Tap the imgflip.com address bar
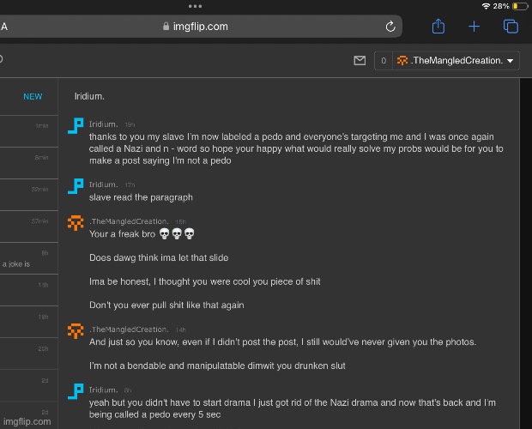This screenshot has width=532, height=429. pyautogui.click(x=197, y=27)
